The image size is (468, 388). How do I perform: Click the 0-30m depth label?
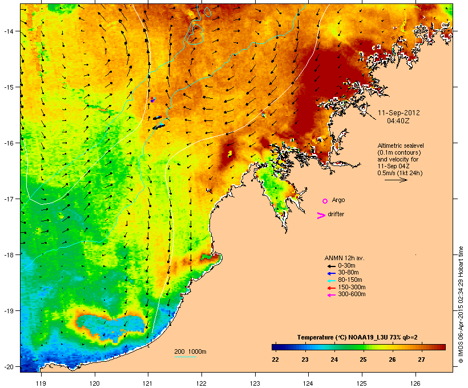pos(346,265)
